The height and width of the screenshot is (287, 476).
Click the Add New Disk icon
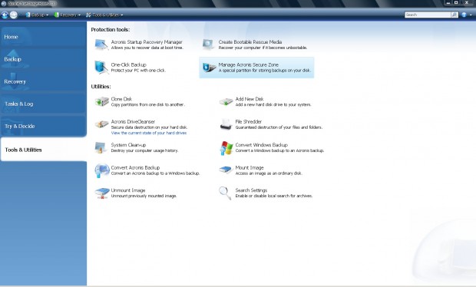pyautogui.click(x=226, y=101)
